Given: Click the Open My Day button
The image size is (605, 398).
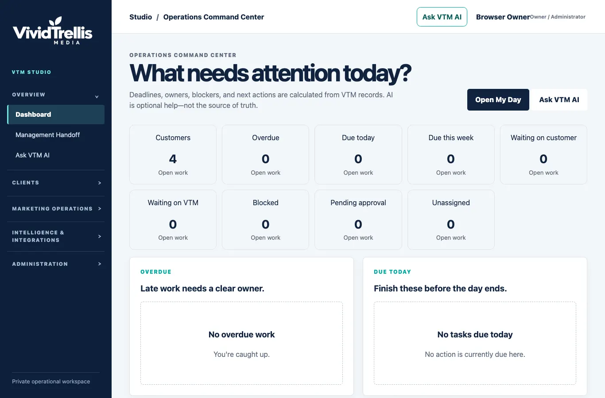Looking at the screenshot, I should 498,99.
